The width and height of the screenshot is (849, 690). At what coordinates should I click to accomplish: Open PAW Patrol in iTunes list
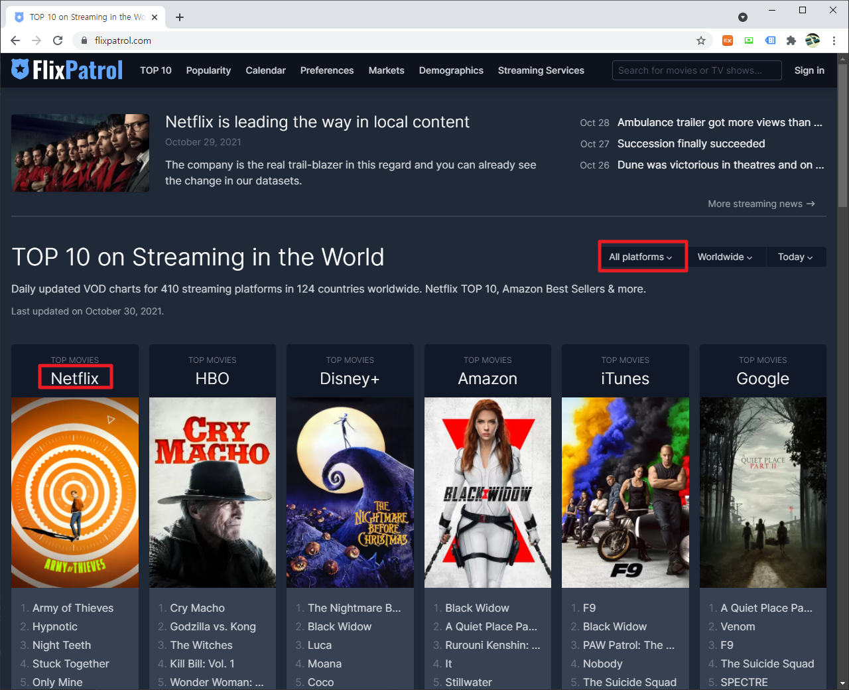629,646
